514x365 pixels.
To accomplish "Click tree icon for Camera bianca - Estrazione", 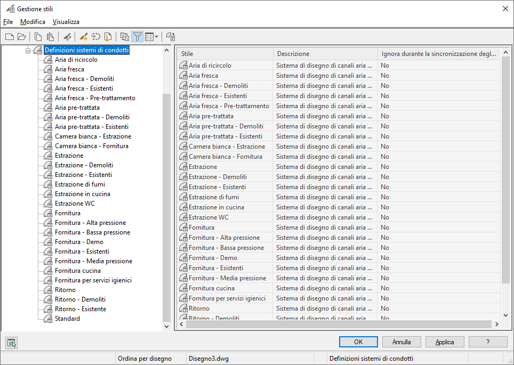I will [x=48, y=136].
